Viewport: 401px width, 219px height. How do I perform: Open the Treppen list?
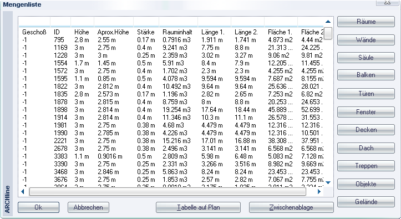366,166
